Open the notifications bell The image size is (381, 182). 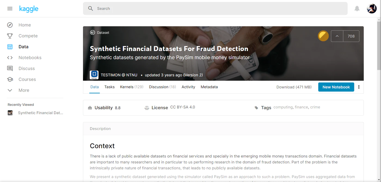point(357,9)
